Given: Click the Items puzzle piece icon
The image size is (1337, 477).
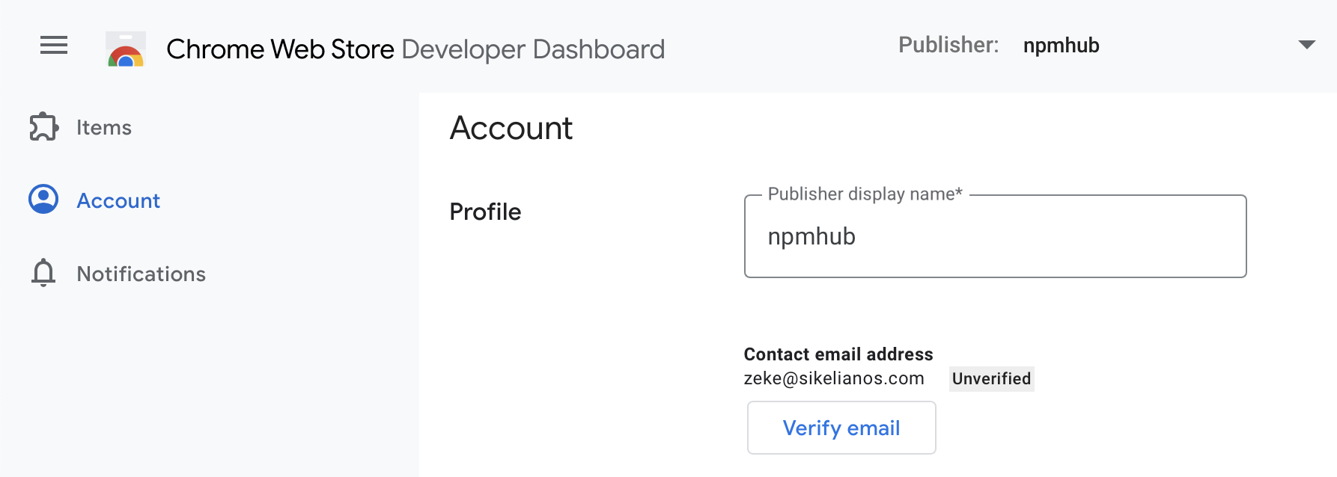Looking at the screenshot, I should click(44, 127).
